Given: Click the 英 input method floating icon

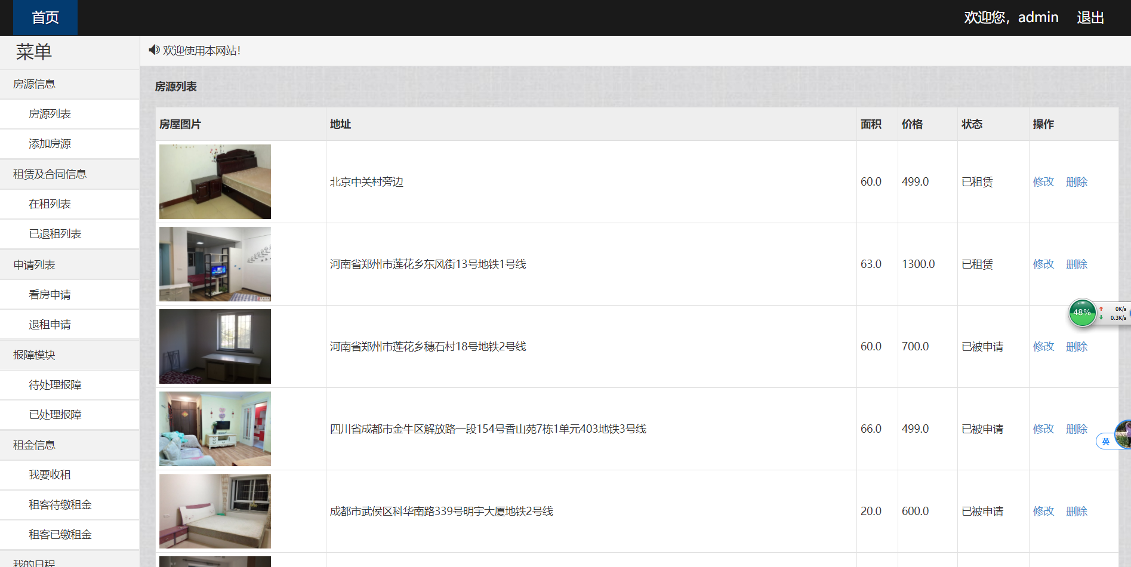Looking at the screenshot, I should (x=1106, y=442).
